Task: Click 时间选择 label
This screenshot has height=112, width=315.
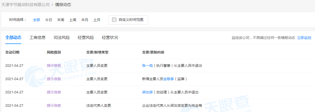Action: click(x=18, y=20)
